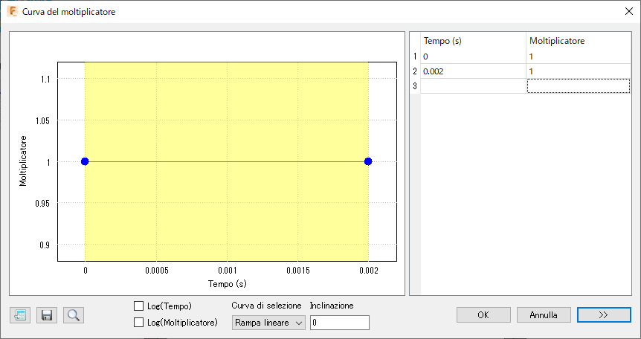Open the Rampa lineare curve dropdown
The height and width of the screenshot is (339, 641).
coord(268,323)
